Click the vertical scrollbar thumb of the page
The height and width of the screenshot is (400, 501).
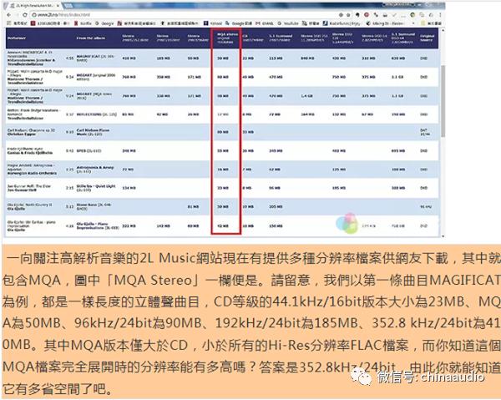443,101
